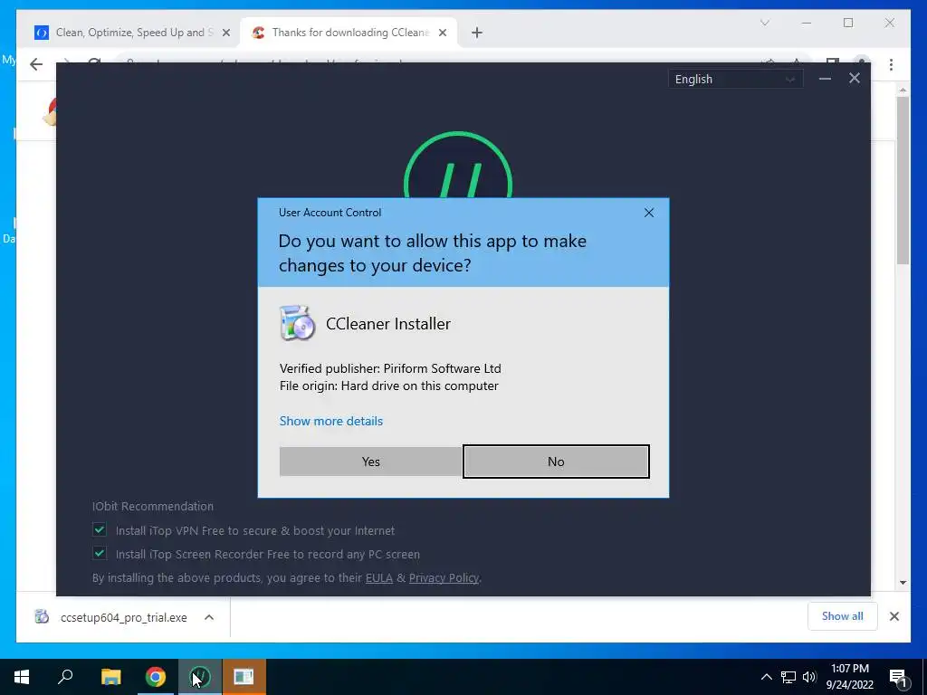Show all downloads in Chrome
This screenshot has height=695, width=927.
[x=843, y=616]
